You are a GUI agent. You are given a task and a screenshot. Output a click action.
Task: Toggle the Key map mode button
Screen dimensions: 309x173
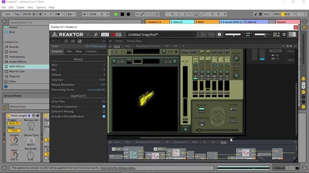click(267, 14)
